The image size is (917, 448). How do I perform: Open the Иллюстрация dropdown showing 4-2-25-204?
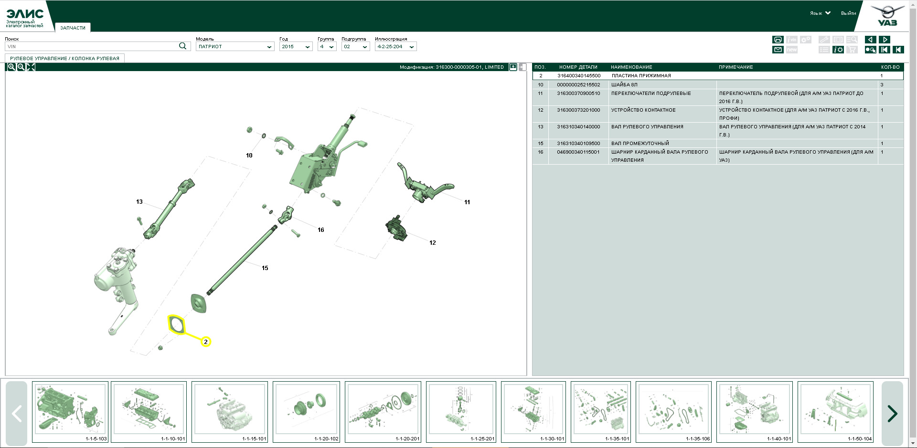tap(396, 47)
